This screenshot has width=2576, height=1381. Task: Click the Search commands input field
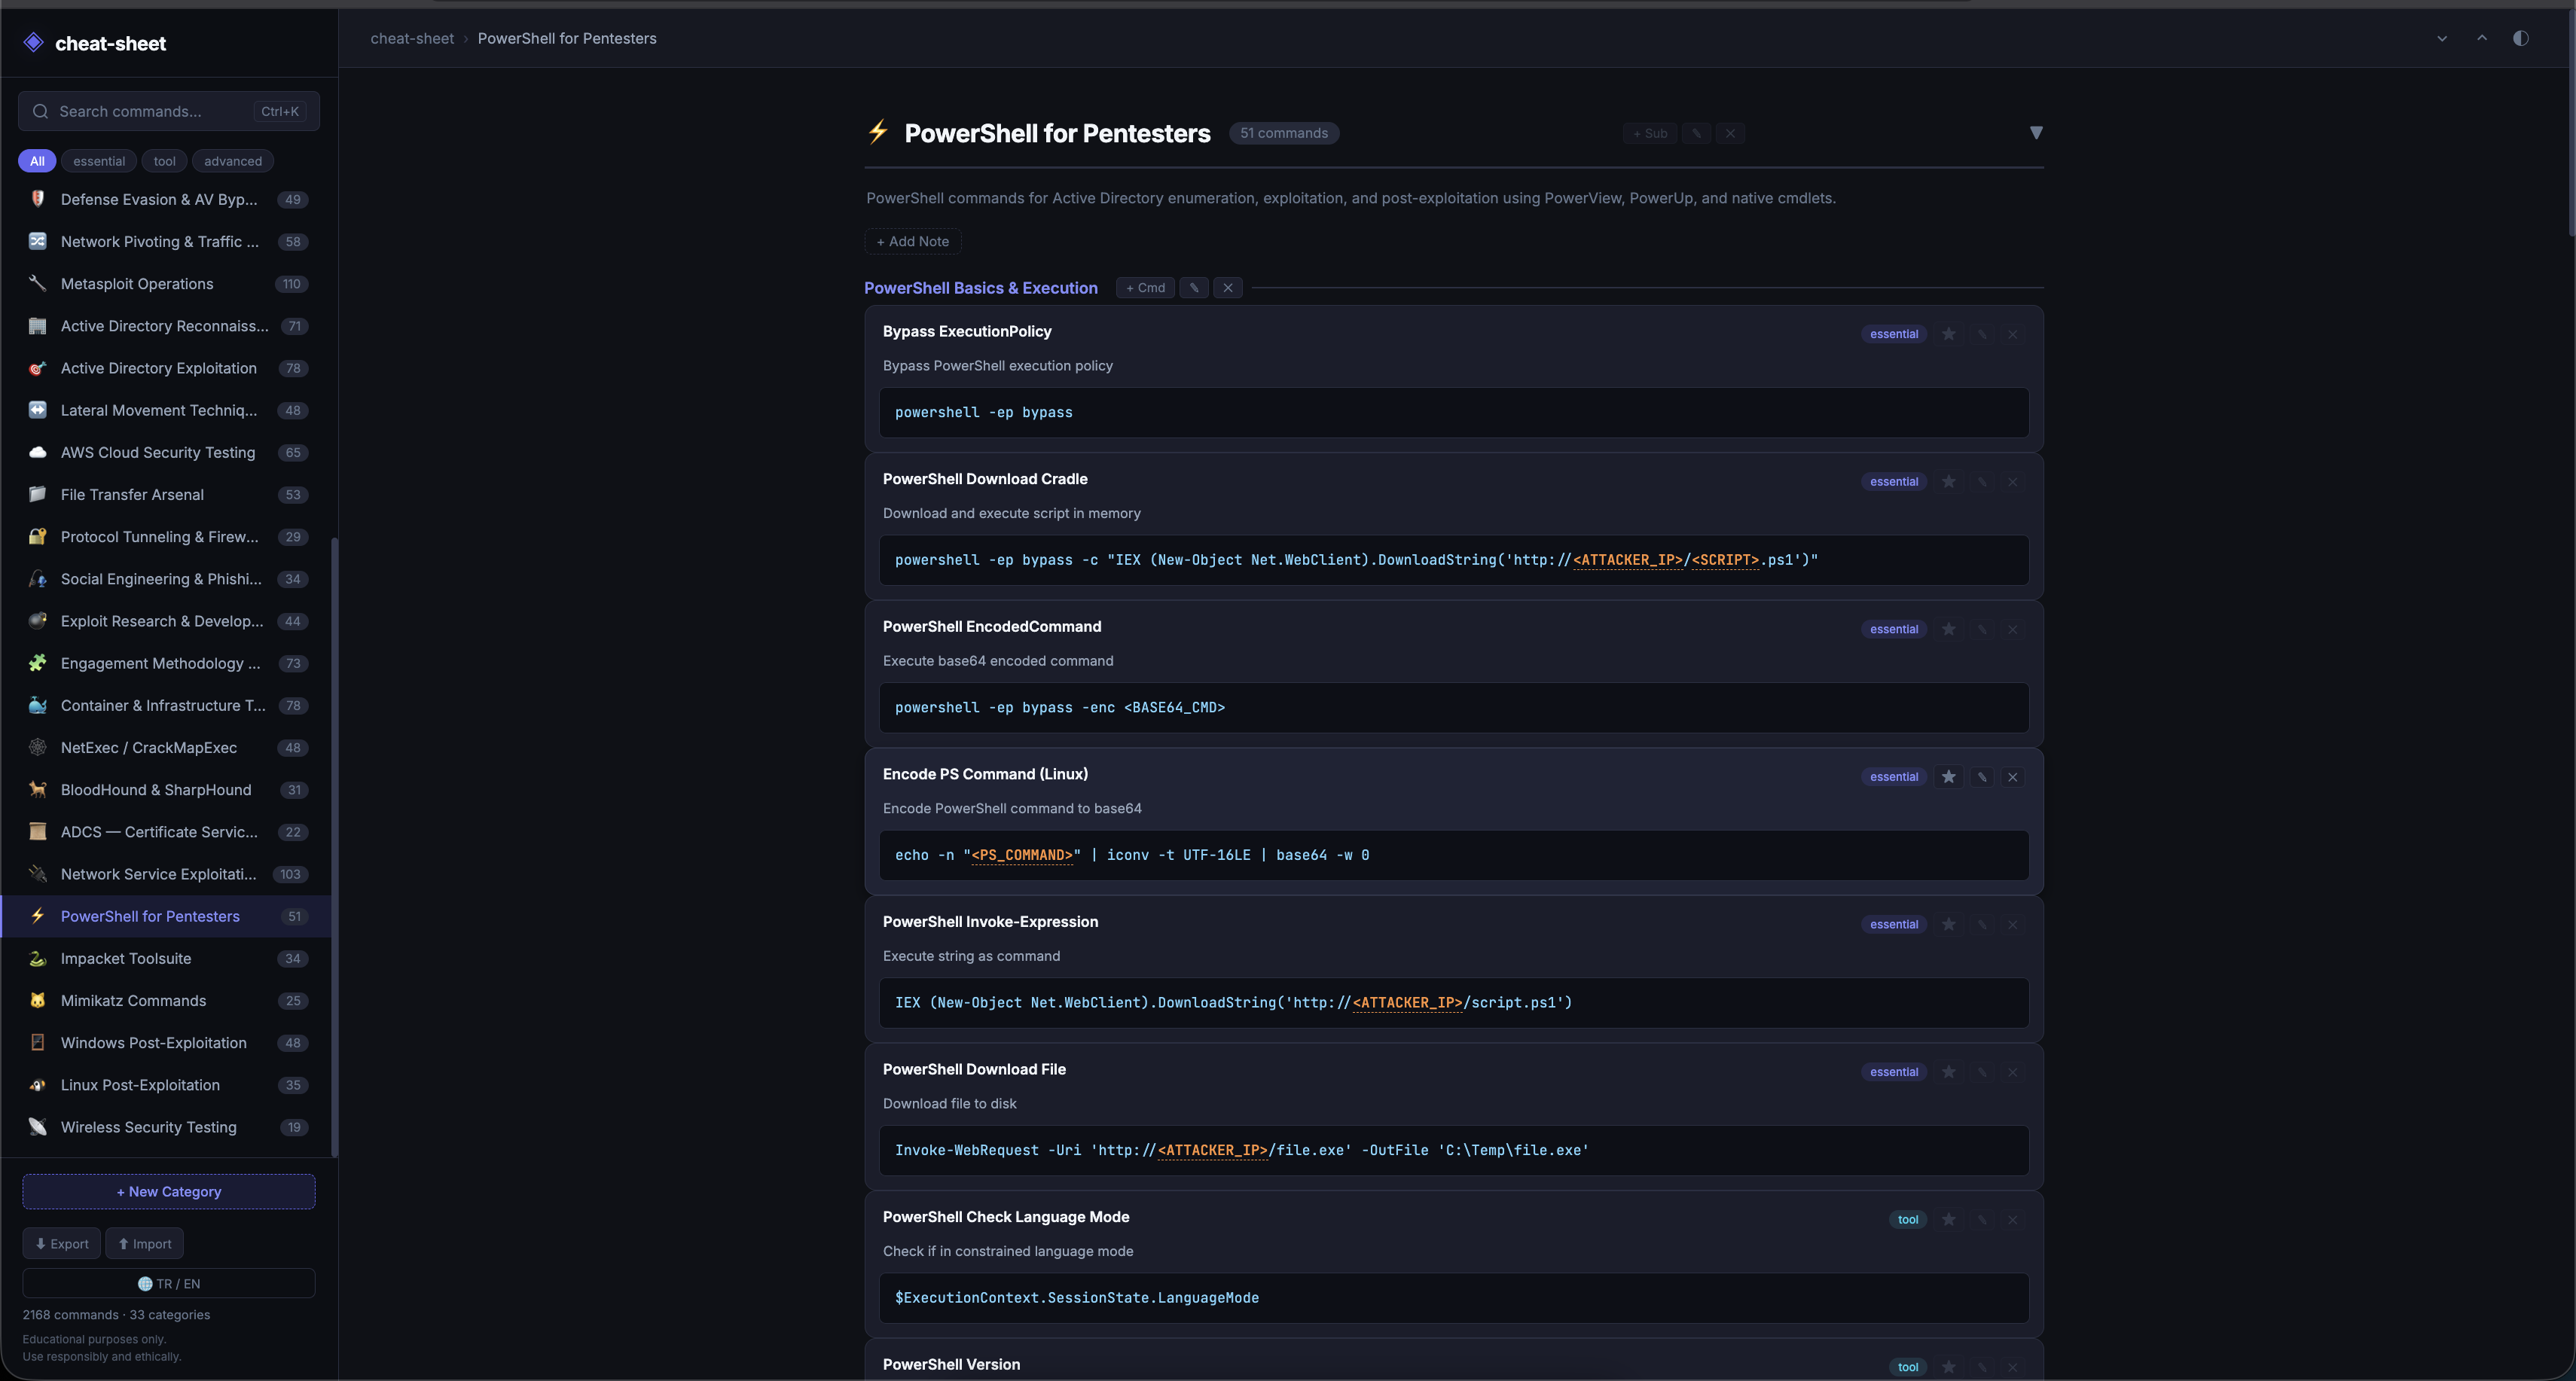click(x=169, y=111)
